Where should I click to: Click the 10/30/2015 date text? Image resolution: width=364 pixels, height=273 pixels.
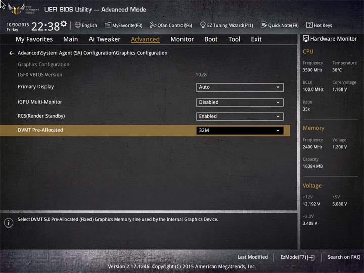pos(18,25)
